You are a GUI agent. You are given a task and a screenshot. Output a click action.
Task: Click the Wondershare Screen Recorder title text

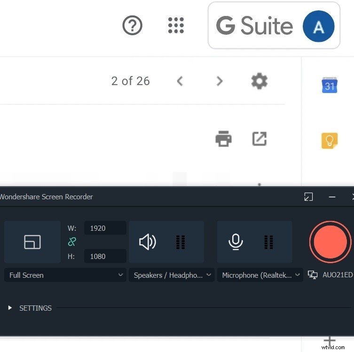point(46,197)
